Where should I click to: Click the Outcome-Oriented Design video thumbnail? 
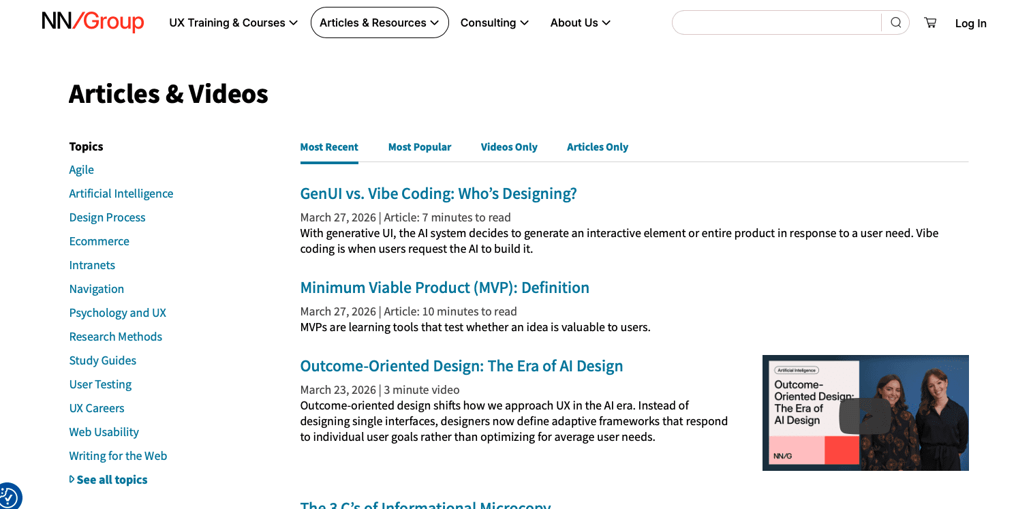(865, 412)
